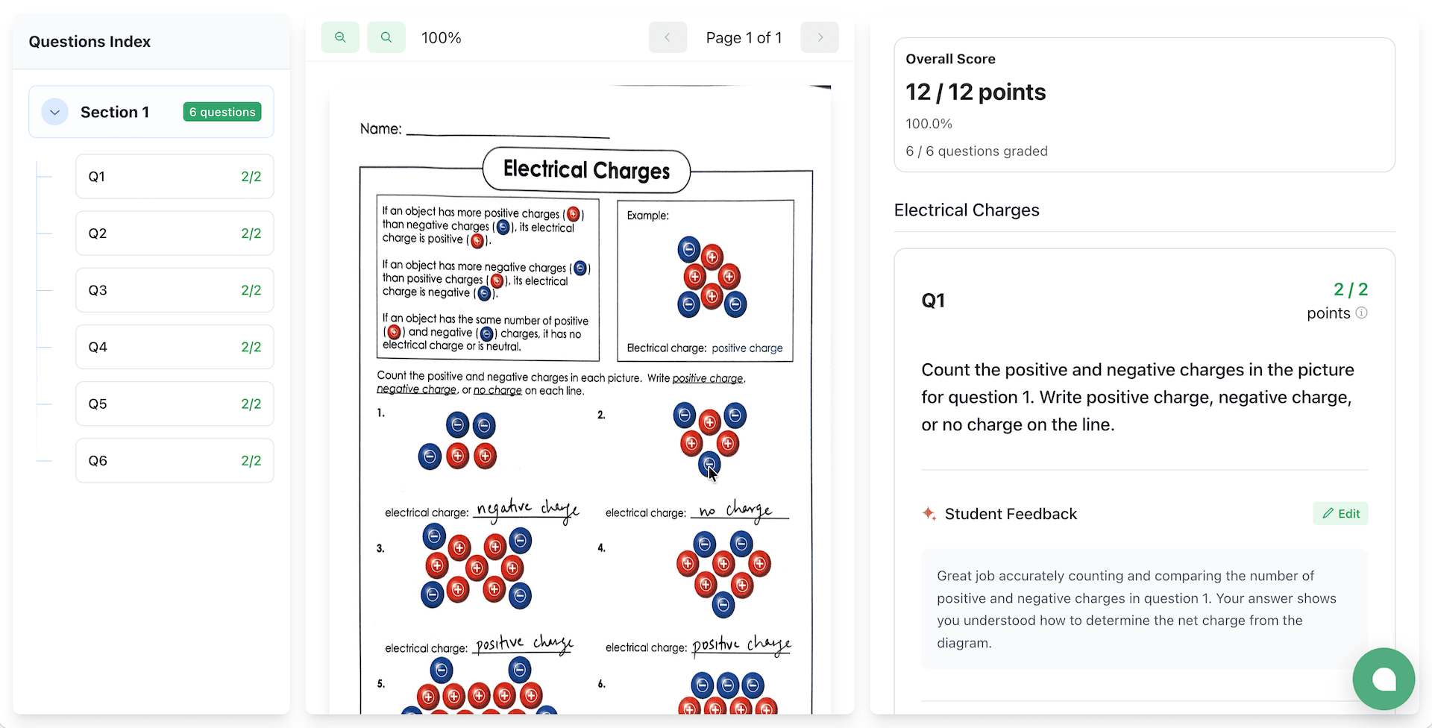Viewport: 1432px width, 728px height.
Task: Open Q6 question entry
Action: pyautogui.click(x=174, y=460)
